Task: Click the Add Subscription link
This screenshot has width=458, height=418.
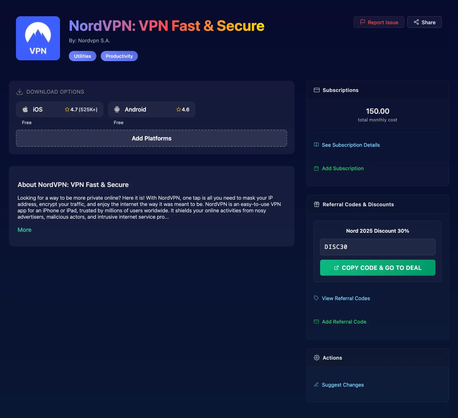Action: pyautogui.click(x=342, y=169)
